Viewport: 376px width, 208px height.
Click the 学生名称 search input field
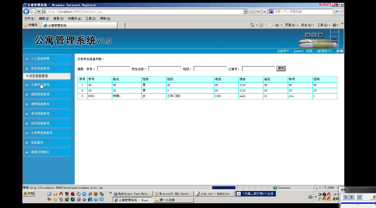tap(165, 69)
